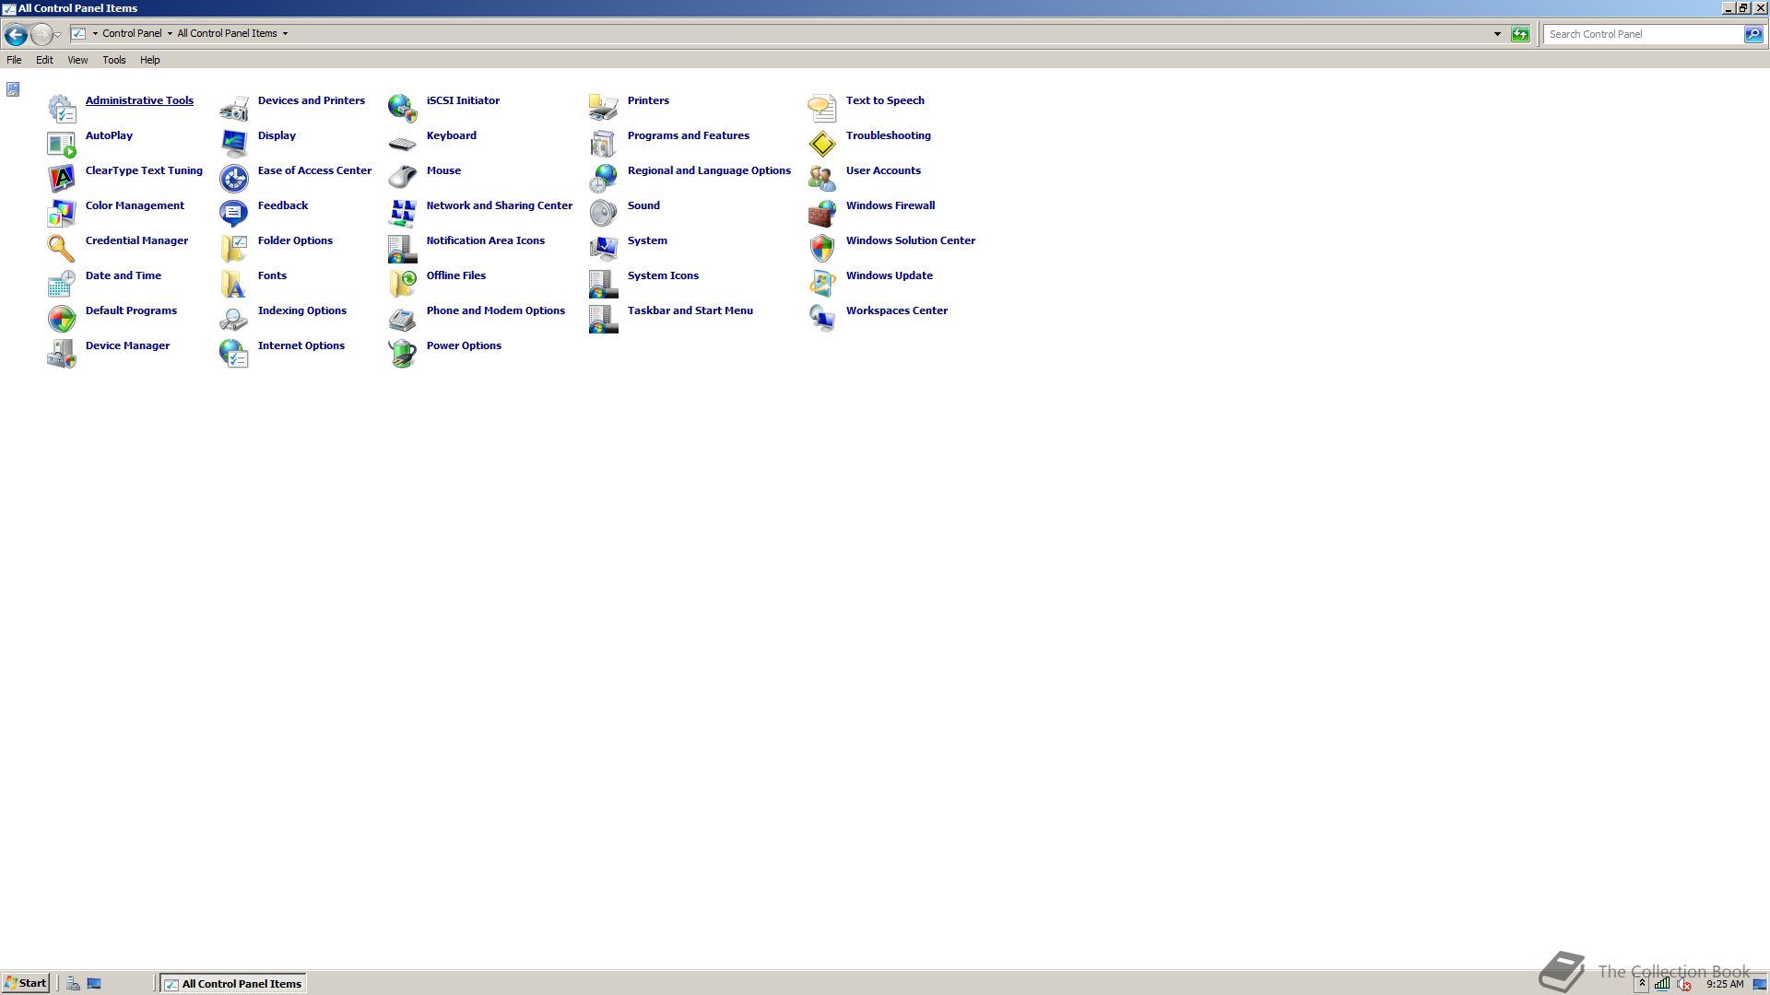Viewport: 1770px width, 995px height.
Task: Open the Windows Firewall brick wall icon
Action: coord(822,214)
